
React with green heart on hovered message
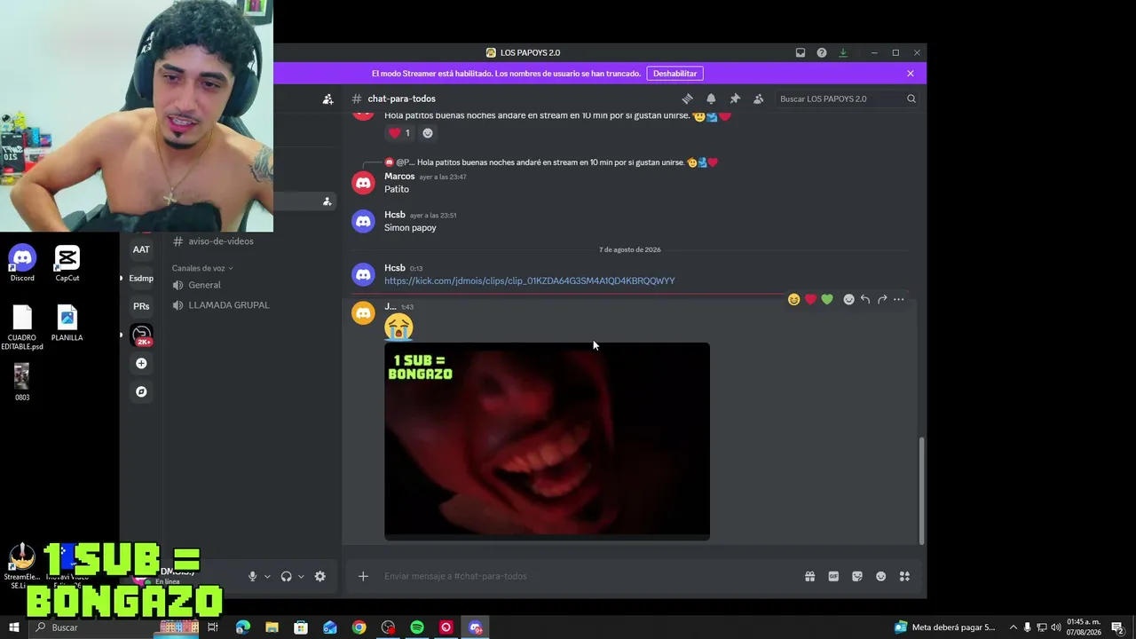tap(827, 300)
